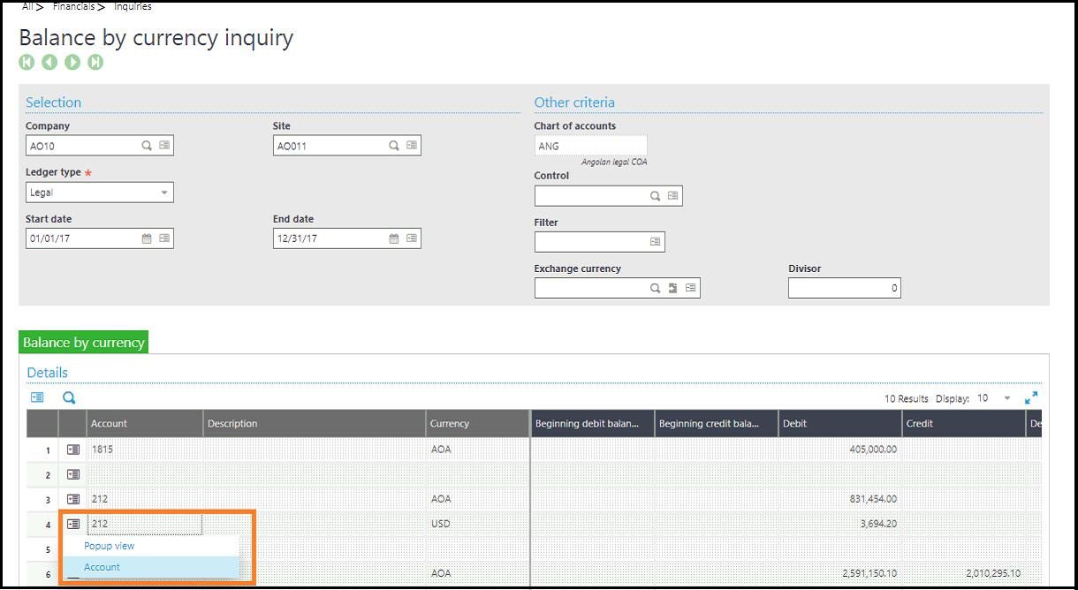Open row 4 actions icon for 212 USD
1078x590 pixels.
(x=73, y=524)
